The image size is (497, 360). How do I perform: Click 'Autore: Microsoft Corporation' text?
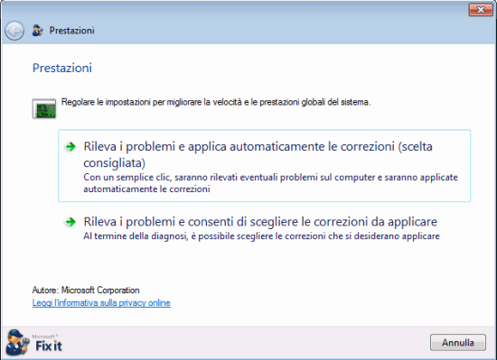click(x=86, y=291)
